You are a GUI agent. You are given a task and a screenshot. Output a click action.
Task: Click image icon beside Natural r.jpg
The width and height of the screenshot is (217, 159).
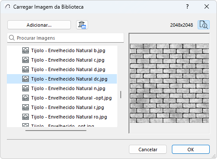click(25, 107)
